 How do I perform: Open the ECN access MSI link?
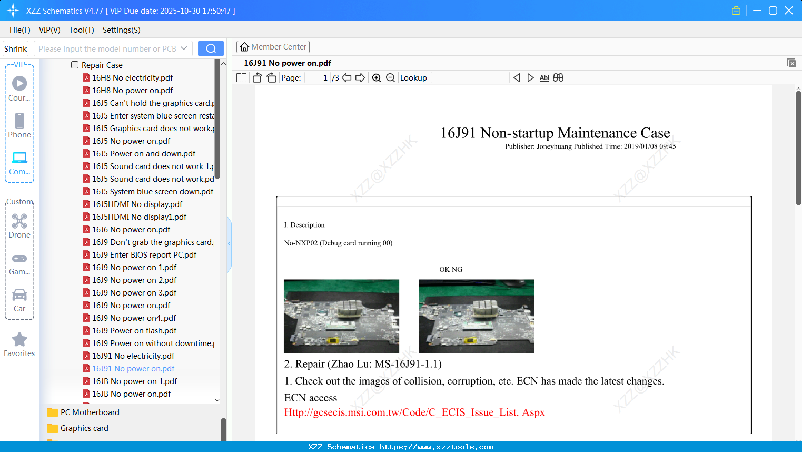[x=414, y=412]
